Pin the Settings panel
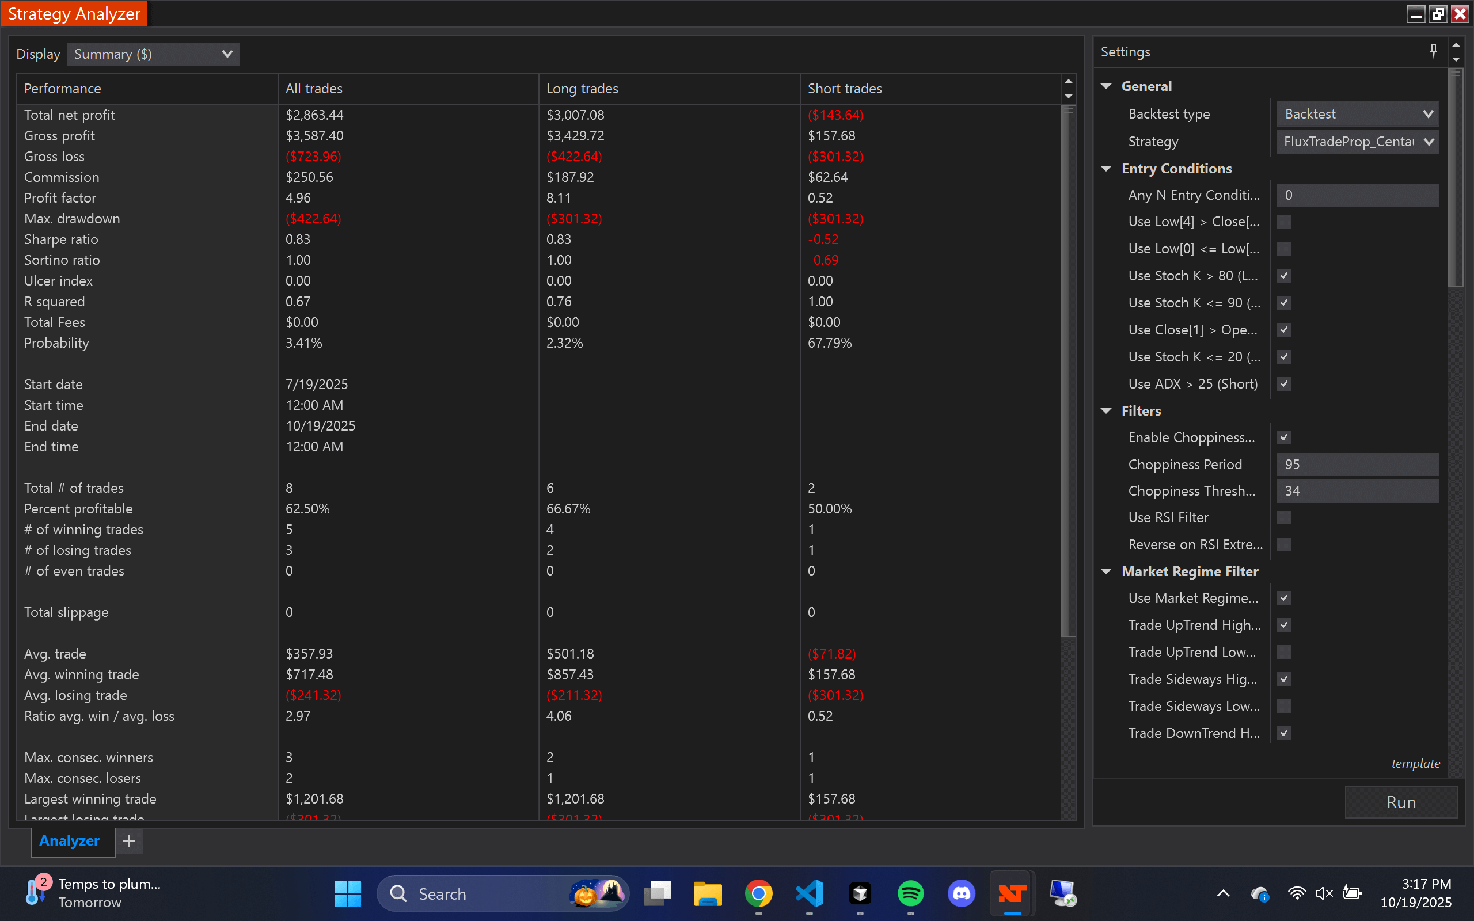 coord(1433,51)
